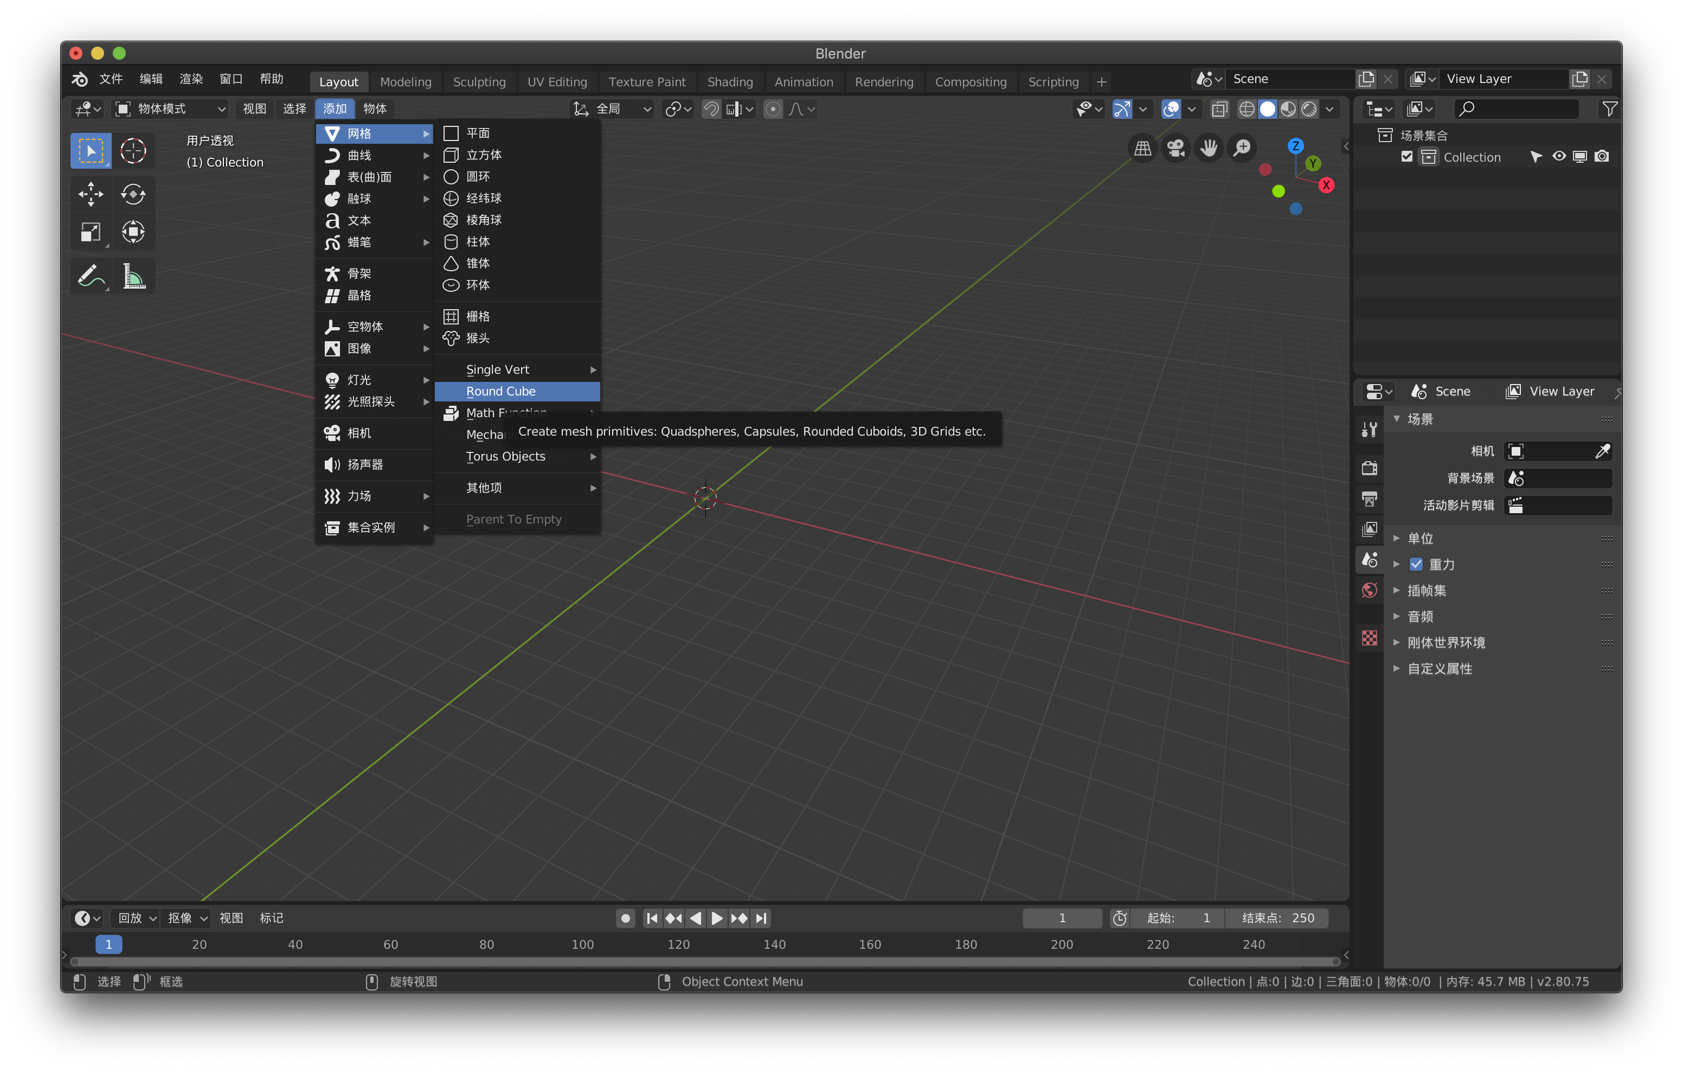Choose Round Cube in mesh menu
Screen dimensions: 1683x1073
[517, 391]
